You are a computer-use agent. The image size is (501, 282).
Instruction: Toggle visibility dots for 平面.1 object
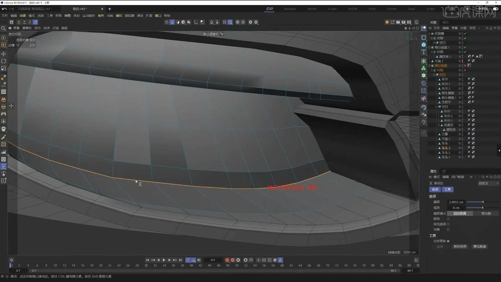[x=462, y=61]
